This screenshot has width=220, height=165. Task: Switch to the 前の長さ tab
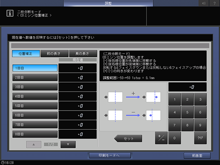pos(54,54)
